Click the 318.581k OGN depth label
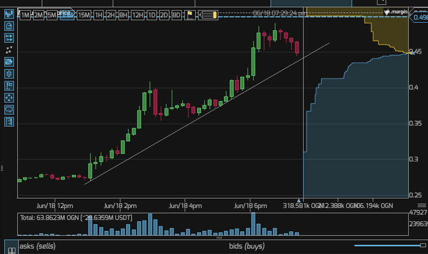This screenshot has height=254, width=428. pos(303,206)
